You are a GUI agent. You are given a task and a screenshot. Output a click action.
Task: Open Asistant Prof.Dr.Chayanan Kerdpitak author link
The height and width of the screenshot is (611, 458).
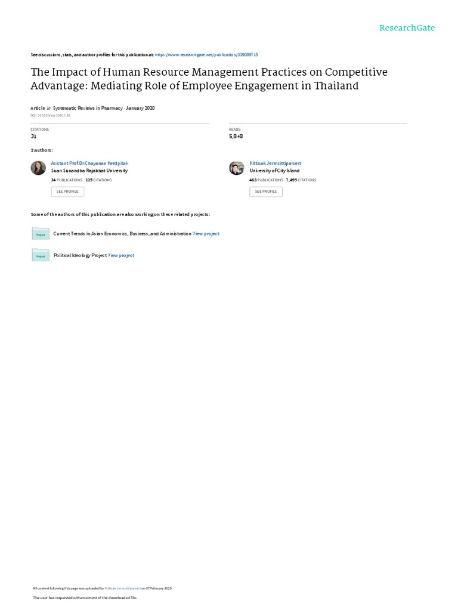90,163
